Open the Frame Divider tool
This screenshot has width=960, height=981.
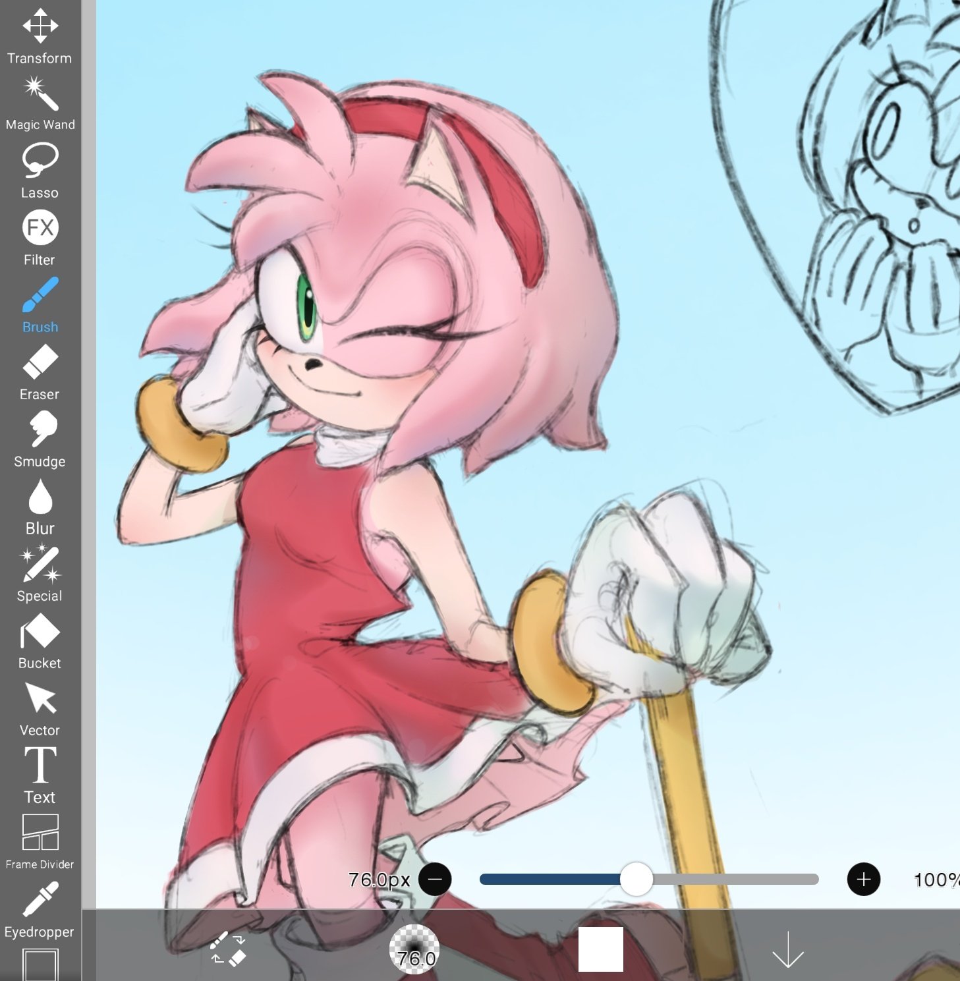click(40, 842)
